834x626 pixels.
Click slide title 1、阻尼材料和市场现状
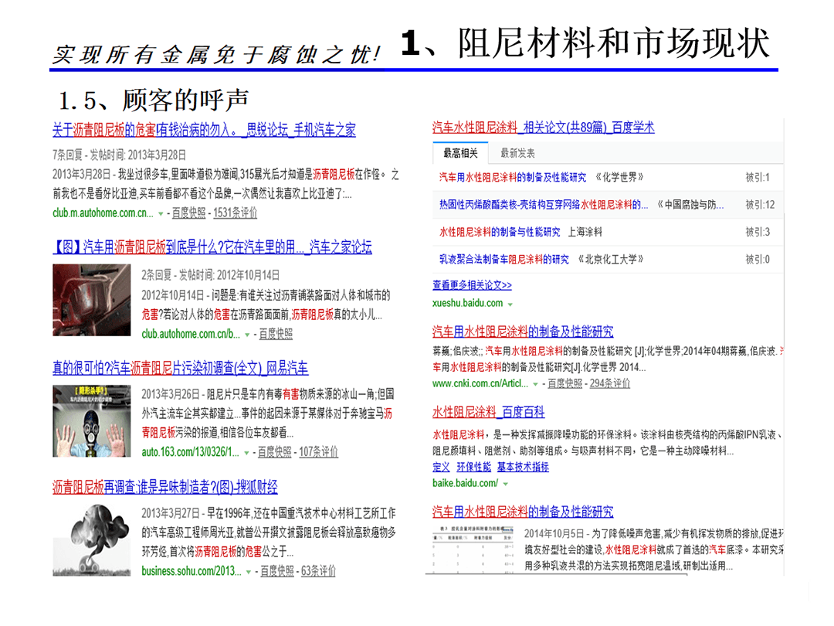(585, 43)
